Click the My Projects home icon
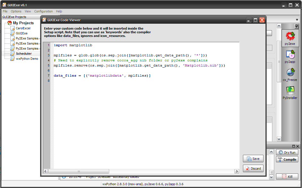This screenshot has width=302, height=188. click(x=10, y=23)
